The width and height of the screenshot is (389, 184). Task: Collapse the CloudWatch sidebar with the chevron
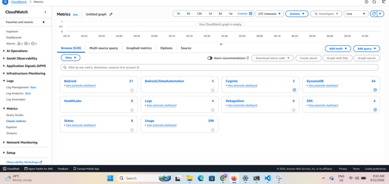tap(45, 12)
